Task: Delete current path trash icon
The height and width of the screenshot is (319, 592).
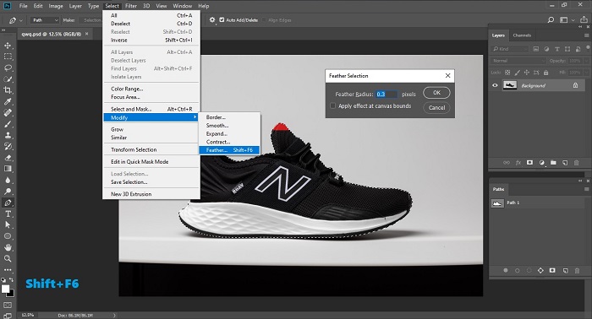Action: tap(577, 270)
